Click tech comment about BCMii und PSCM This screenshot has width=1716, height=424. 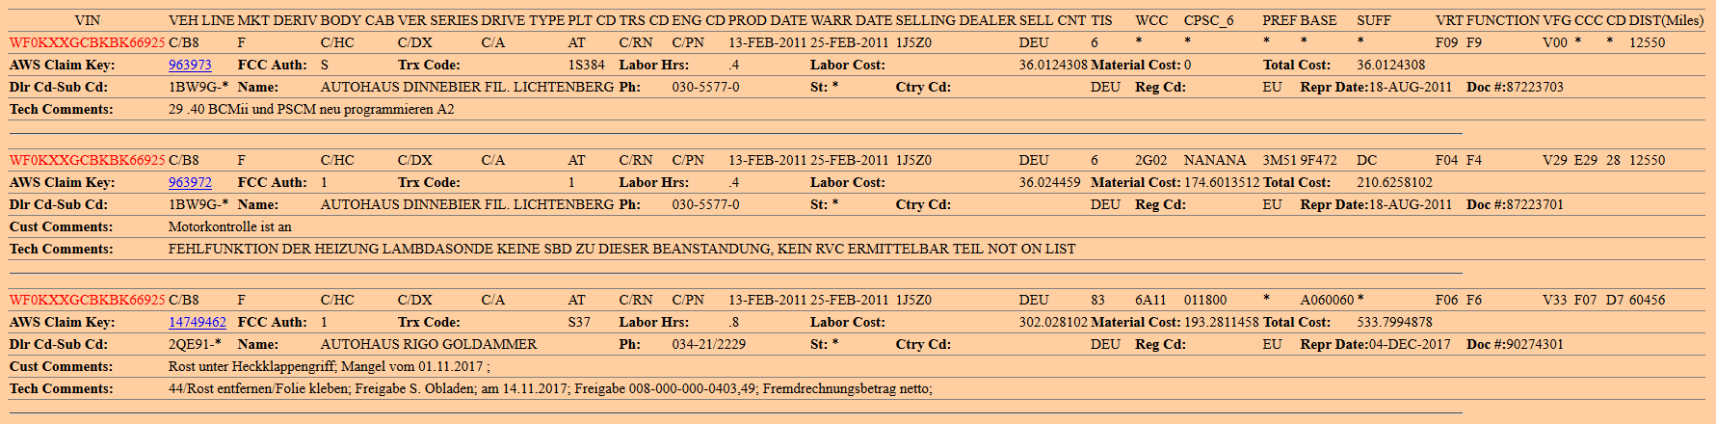(311, 109)
